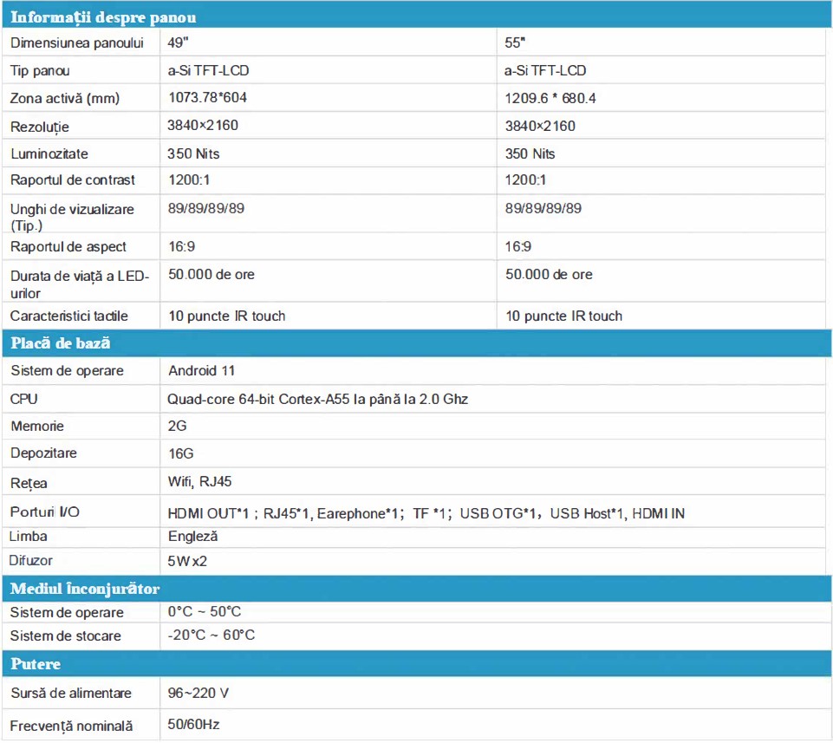Select the value 1073.78*604
The image size is (833, 743).
[x=208, y=97]
